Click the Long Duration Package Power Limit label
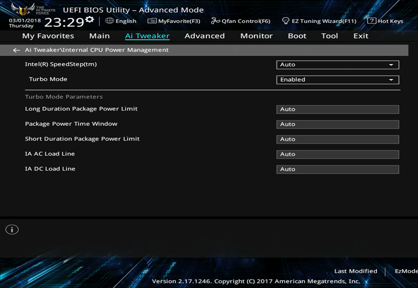This screenshot has width=418, height=288. point(82,109)
